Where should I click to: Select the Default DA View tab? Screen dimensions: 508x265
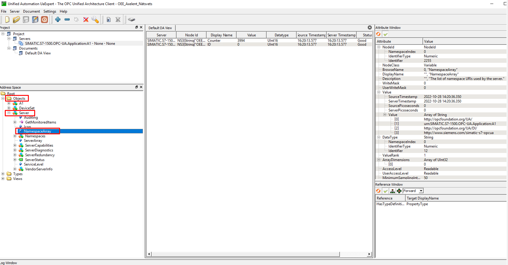160,28
